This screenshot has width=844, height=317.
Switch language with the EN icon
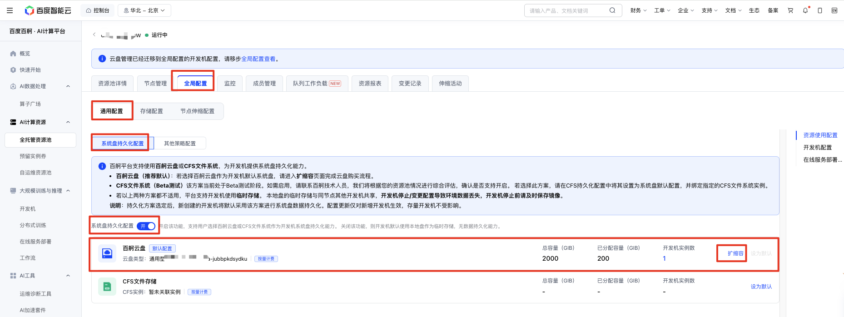click(x=834, y=10)
